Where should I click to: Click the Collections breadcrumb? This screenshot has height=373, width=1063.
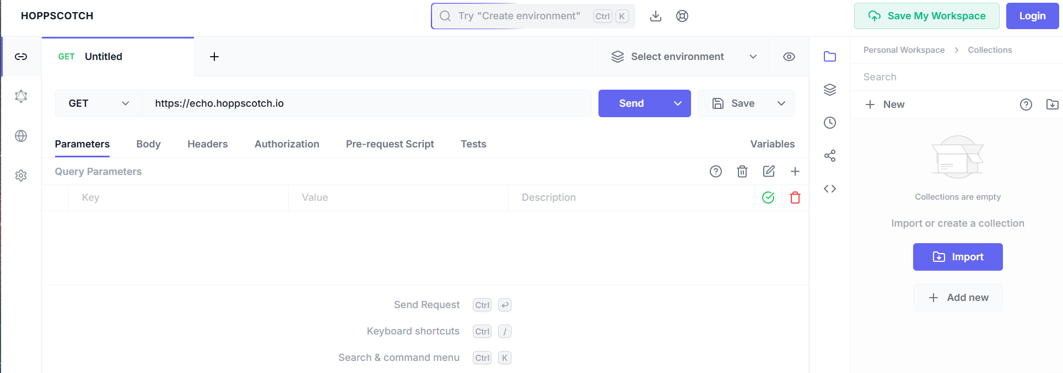pyautogui.click(x=990, y=50)
